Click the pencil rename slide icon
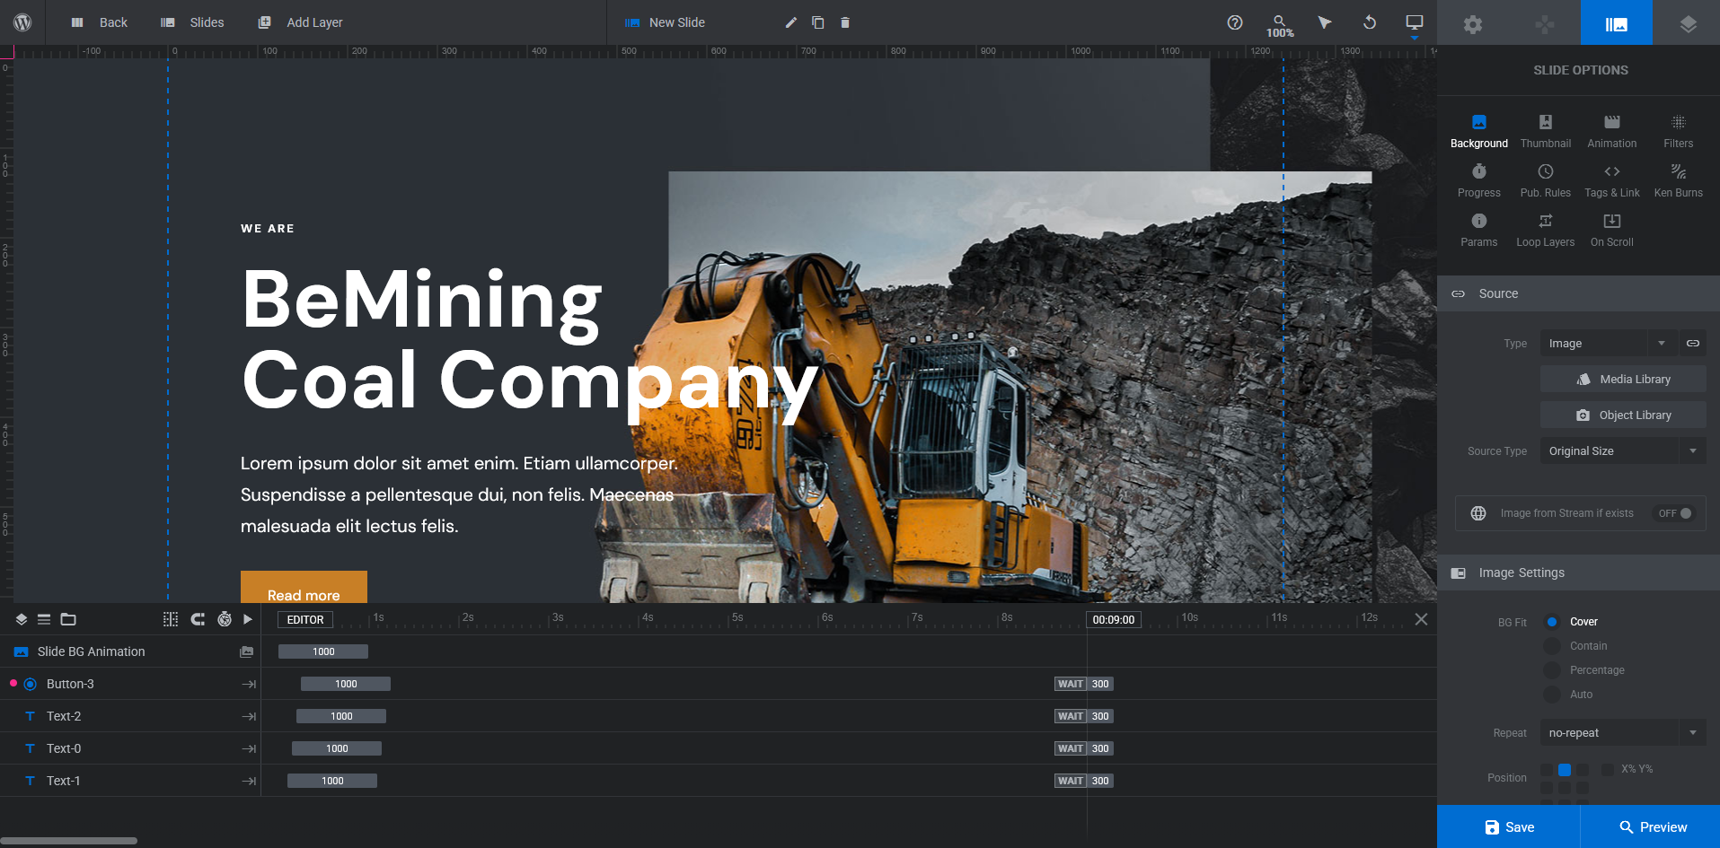 (x=790, y=22)
